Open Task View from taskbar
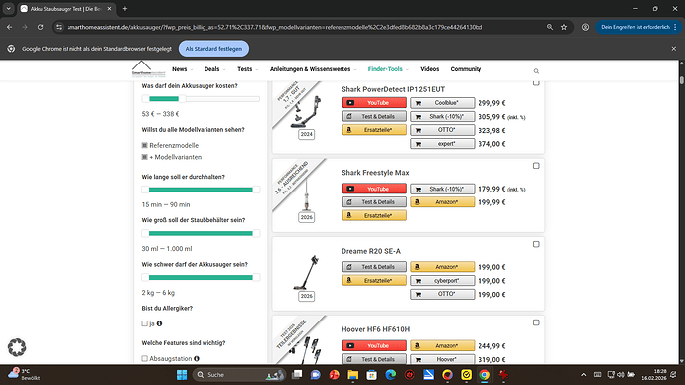 click(297, 374)
